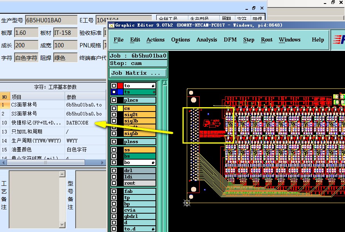This screenshot has height=232, width=345.
Task: Select the sig2t layer name
Action: (x=140, y=115)
